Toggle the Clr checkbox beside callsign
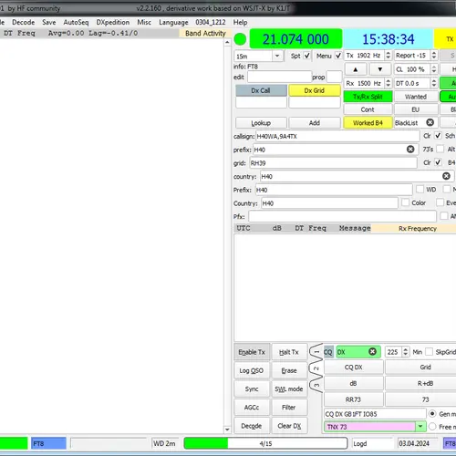The height and width of the screenshot is (456, 456). (438, 136)
